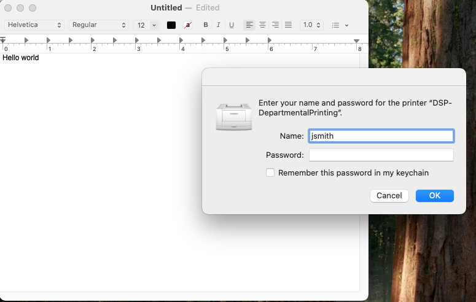
Task: Justify the text
Action: coord(288,25)
